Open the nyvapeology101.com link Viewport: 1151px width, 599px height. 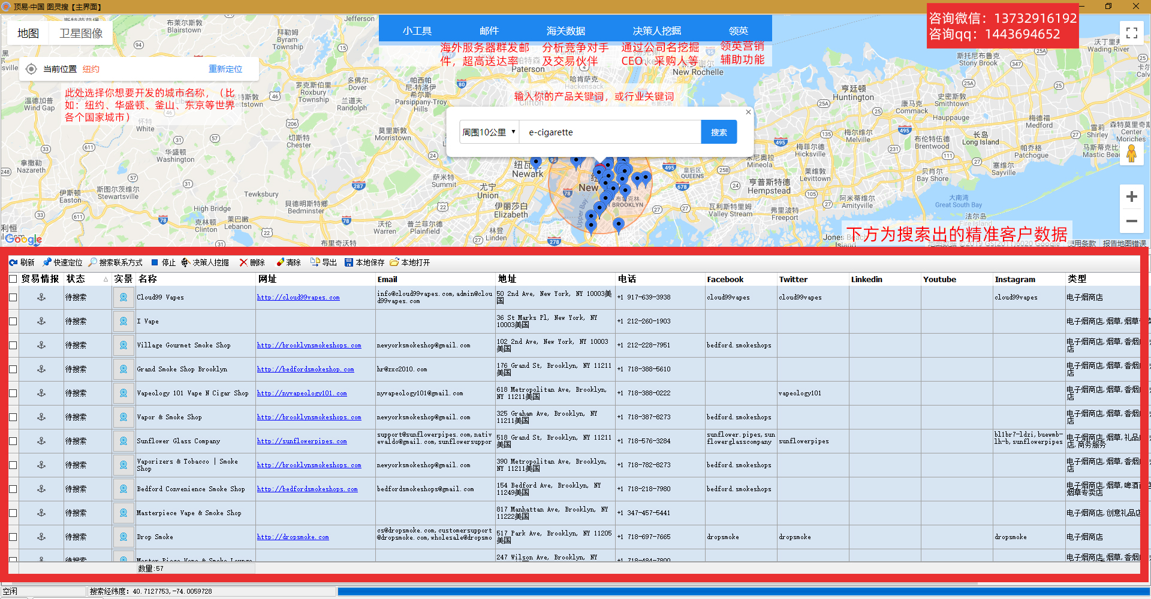point(302,393)
